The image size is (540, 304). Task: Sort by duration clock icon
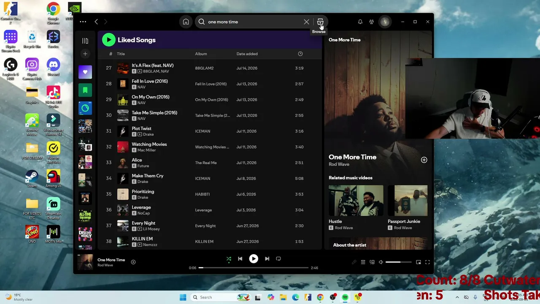click(300, 54)
